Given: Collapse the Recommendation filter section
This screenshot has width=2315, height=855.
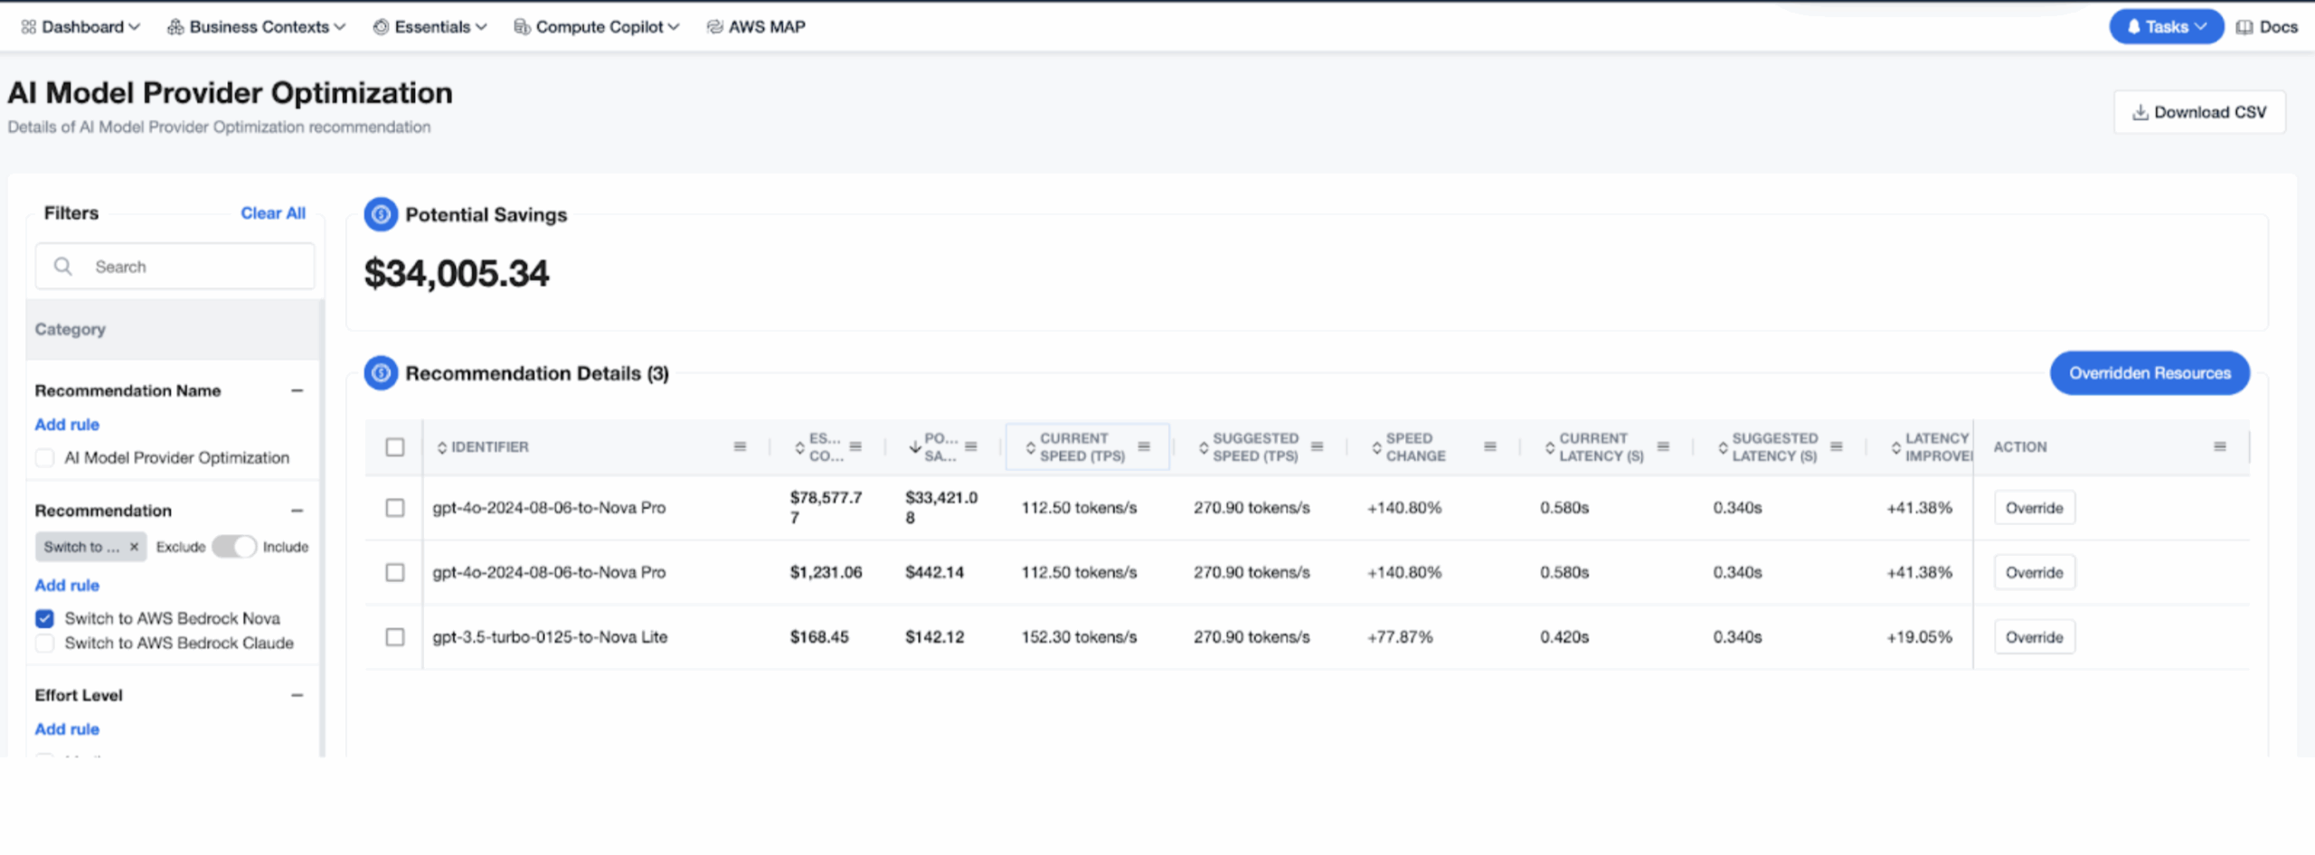Looking at the screenshot, I should point(297,511).
